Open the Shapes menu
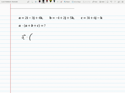Viewport: 125px width, 93px height. [67, 2]
